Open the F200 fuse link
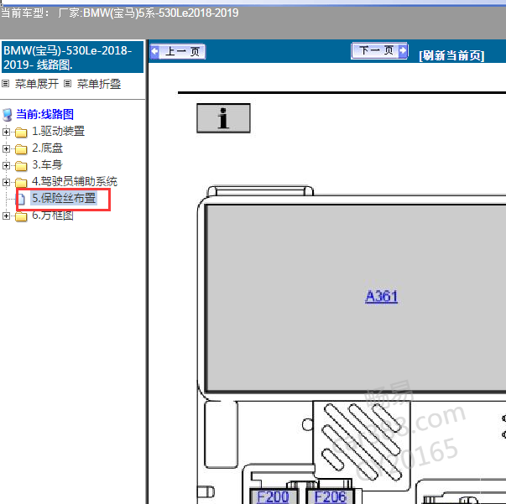This screenshot has width=506, height=504. click(x=273, y=497)
